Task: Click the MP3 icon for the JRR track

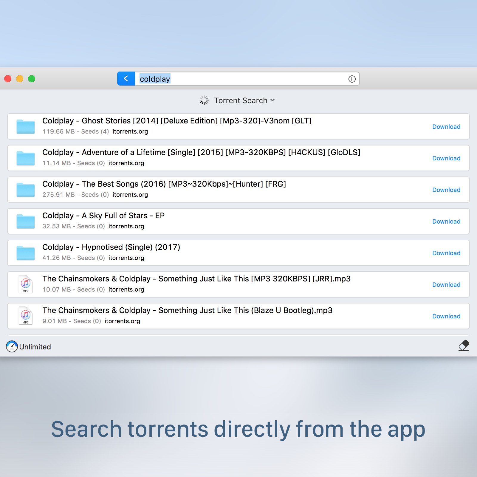Action: pyautogui.click(x=26, y=284)
